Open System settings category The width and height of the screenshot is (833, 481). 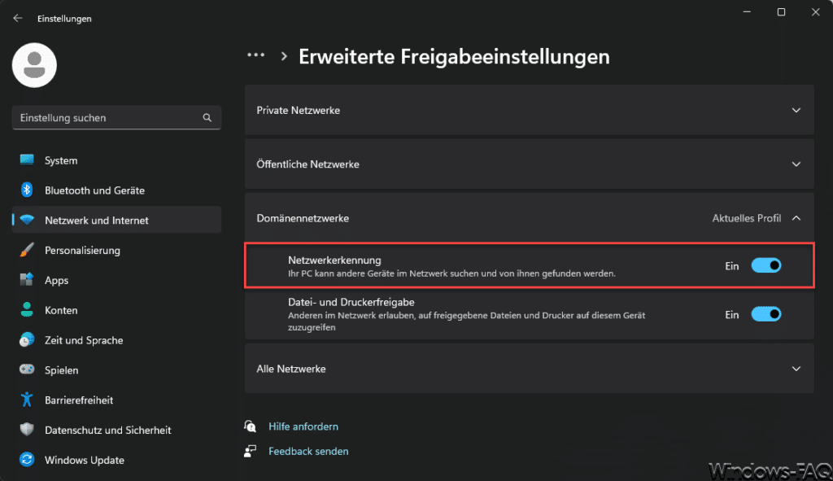[116, 160]
